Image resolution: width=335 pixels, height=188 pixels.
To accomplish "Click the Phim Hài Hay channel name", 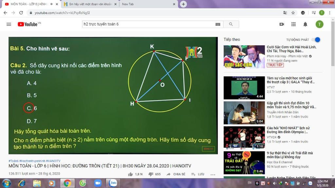I will (x=287, y=56).
